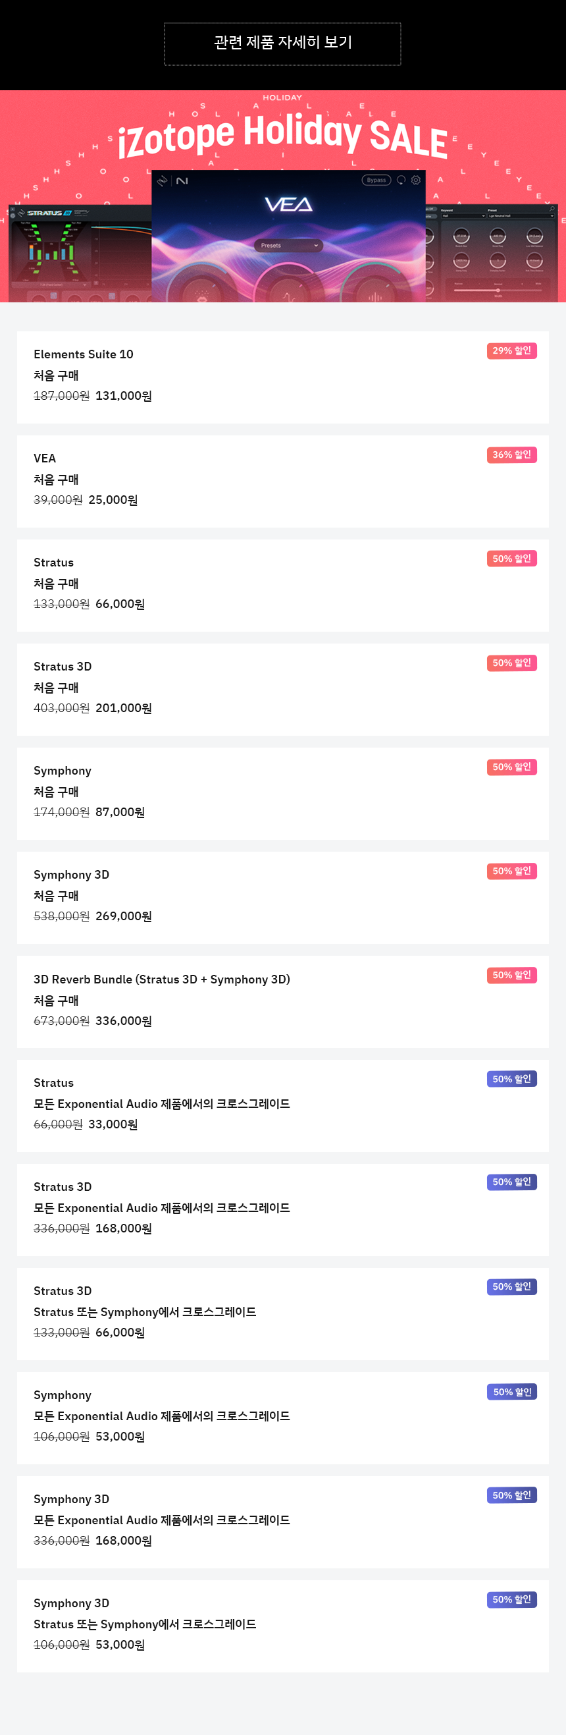
Task: Select the VEA 처음 구매 product card
Action: [282, 482]
